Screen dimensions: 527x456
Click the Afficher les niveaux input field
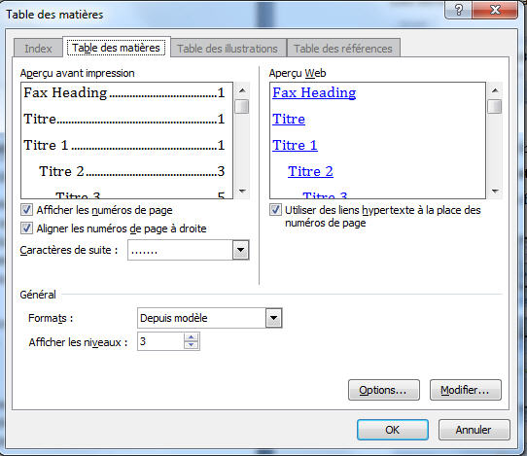(161, 341)
